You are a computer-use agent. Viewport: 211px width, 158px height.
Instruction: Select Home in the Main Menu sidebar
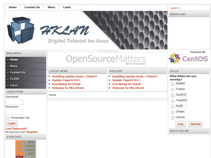[26, 59]
